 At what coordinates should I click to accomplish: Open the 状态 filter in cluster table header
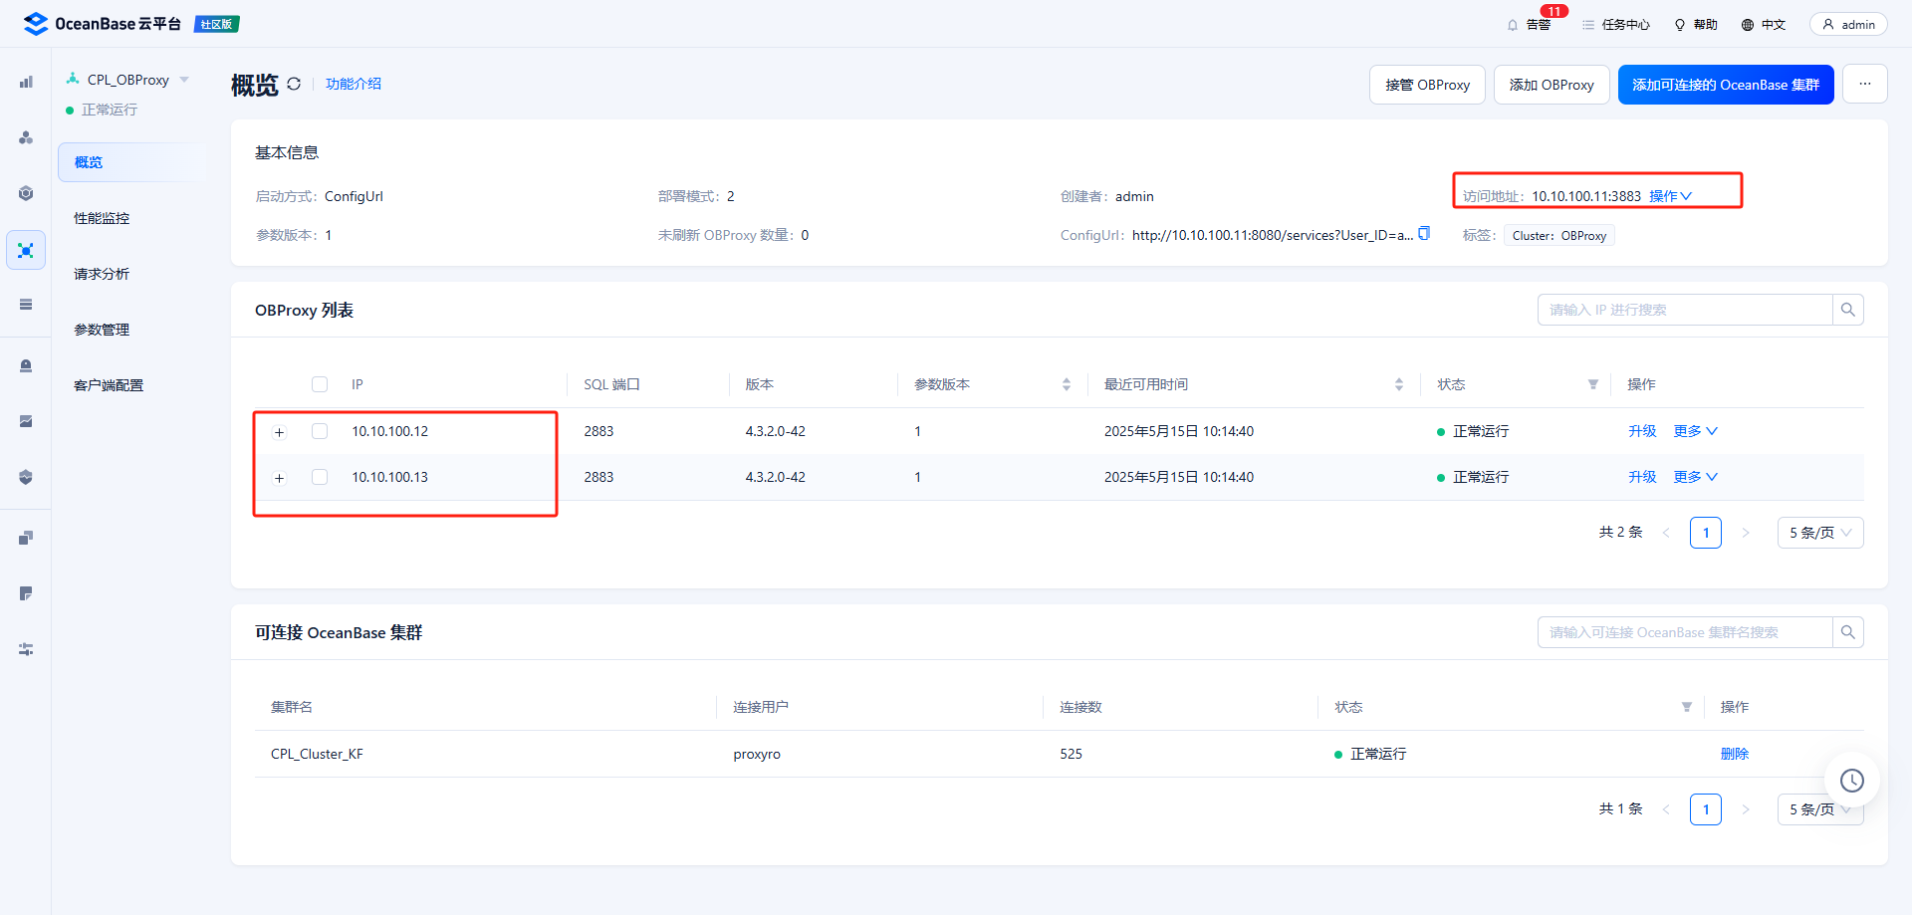tap(1687, 707)
